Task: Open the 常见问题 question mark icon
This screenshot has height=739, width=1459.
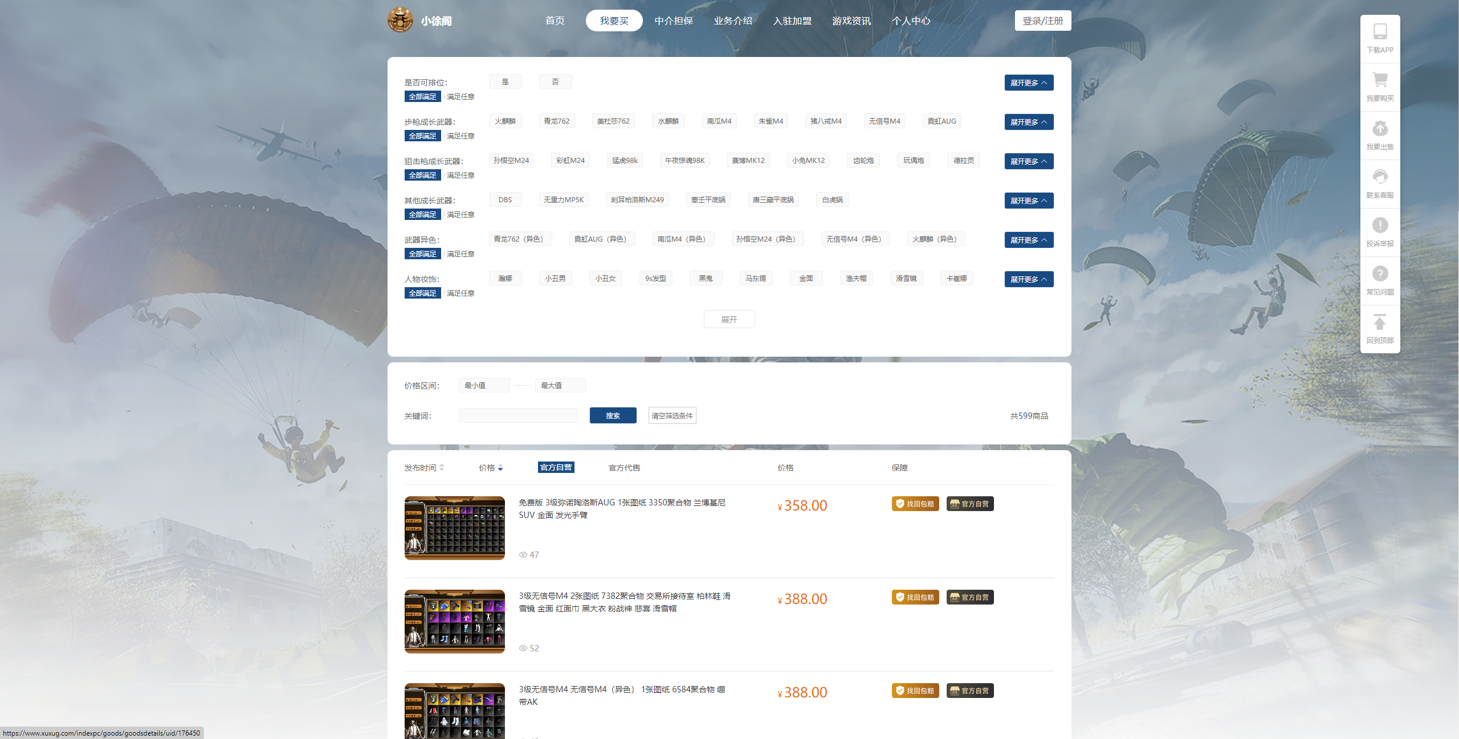Action: coord(1380,273)
